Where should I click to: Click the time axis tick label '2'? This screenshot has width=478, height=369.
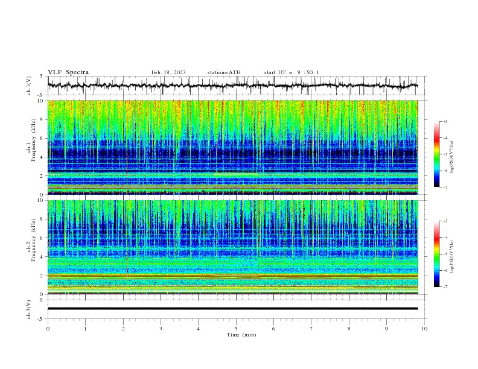click(123, 329)
